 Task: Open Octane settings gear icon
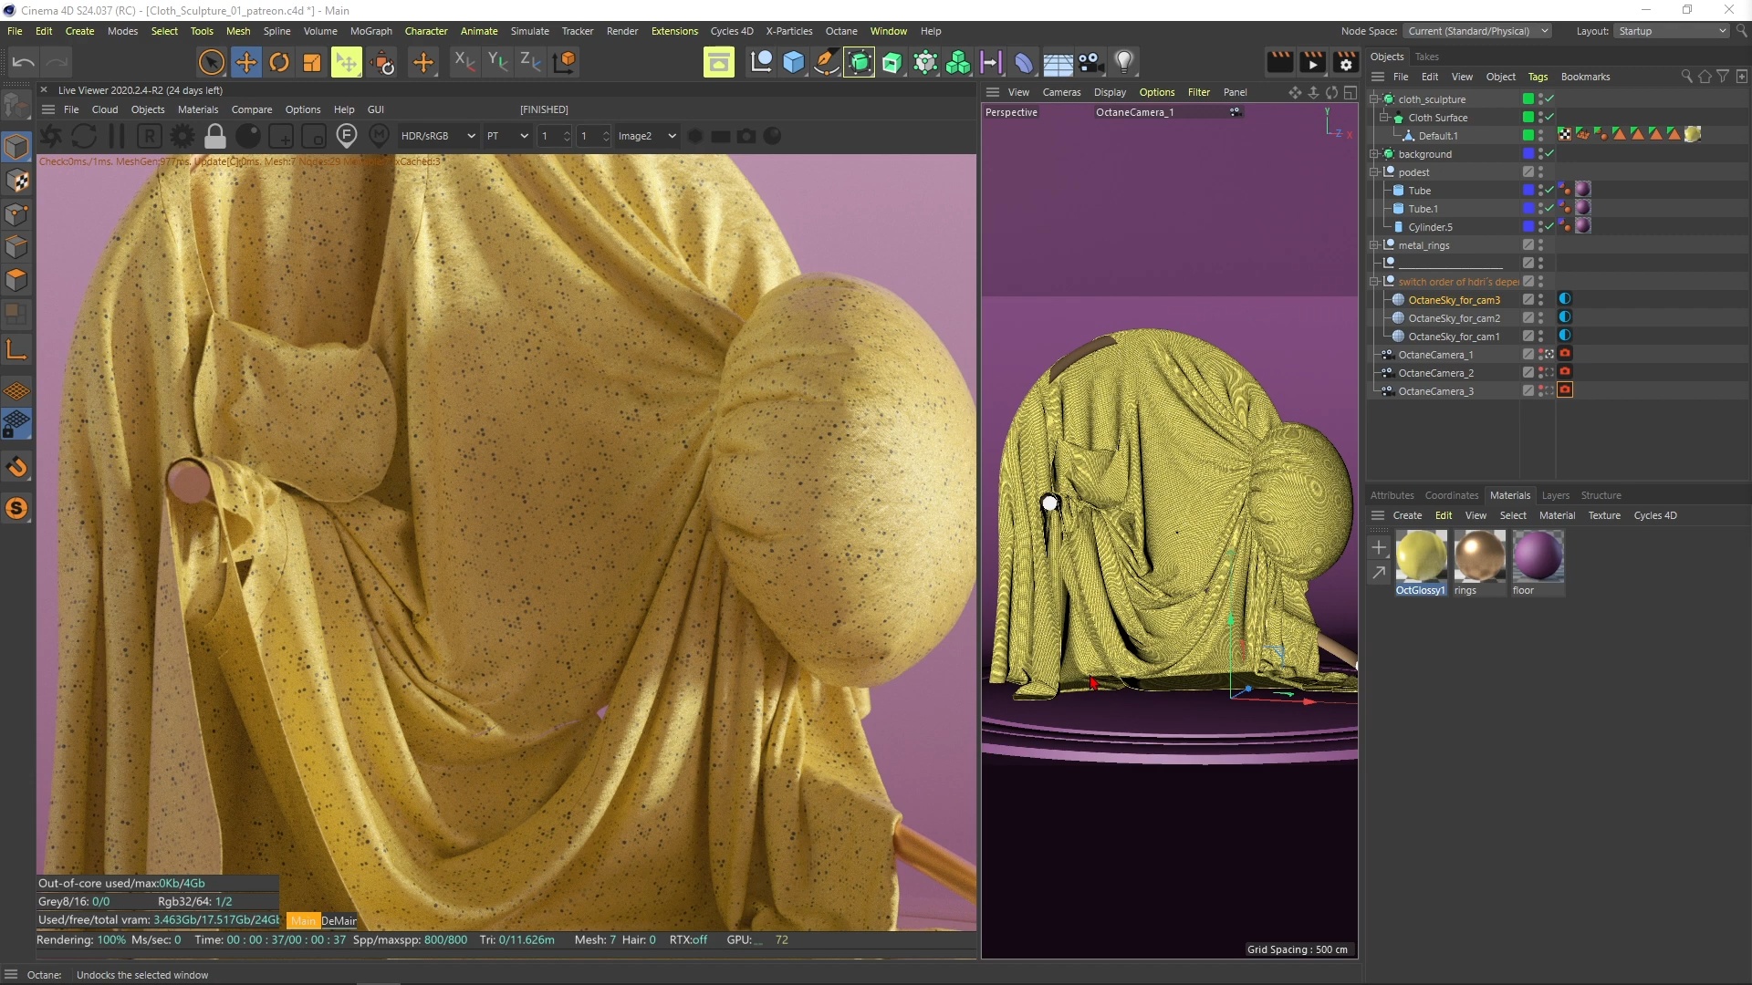(182, 137)
